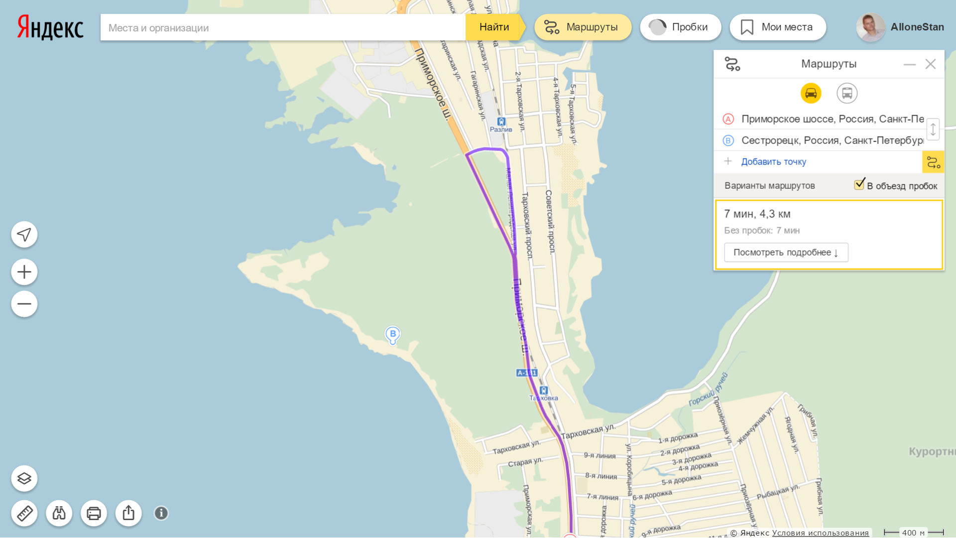Open panorama binoculars tool

59,513
